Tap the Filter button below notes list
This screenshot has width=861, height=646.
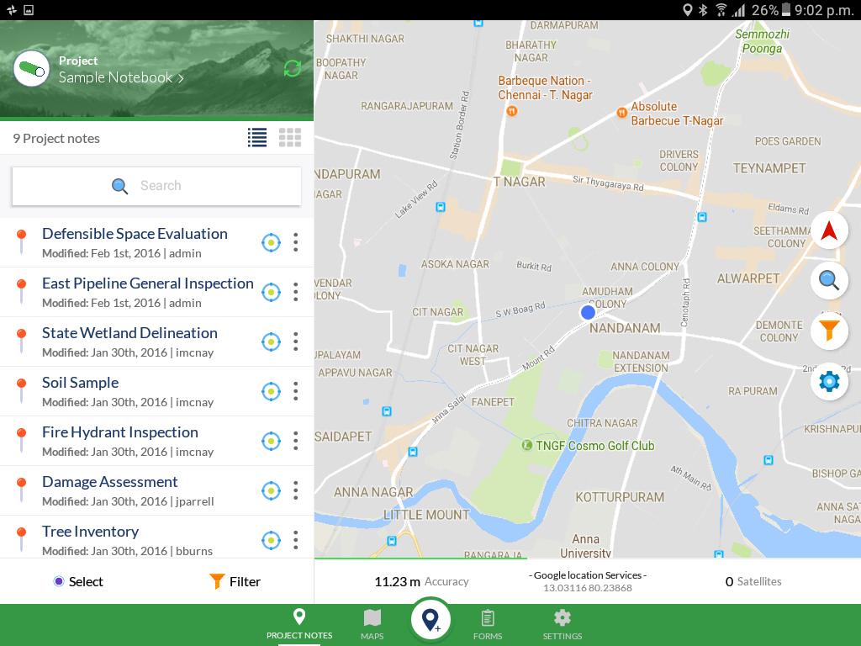tap(235, 581)
